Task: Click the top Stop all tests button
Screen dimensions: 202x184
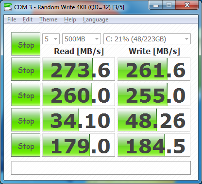Action: coord(26,44)
